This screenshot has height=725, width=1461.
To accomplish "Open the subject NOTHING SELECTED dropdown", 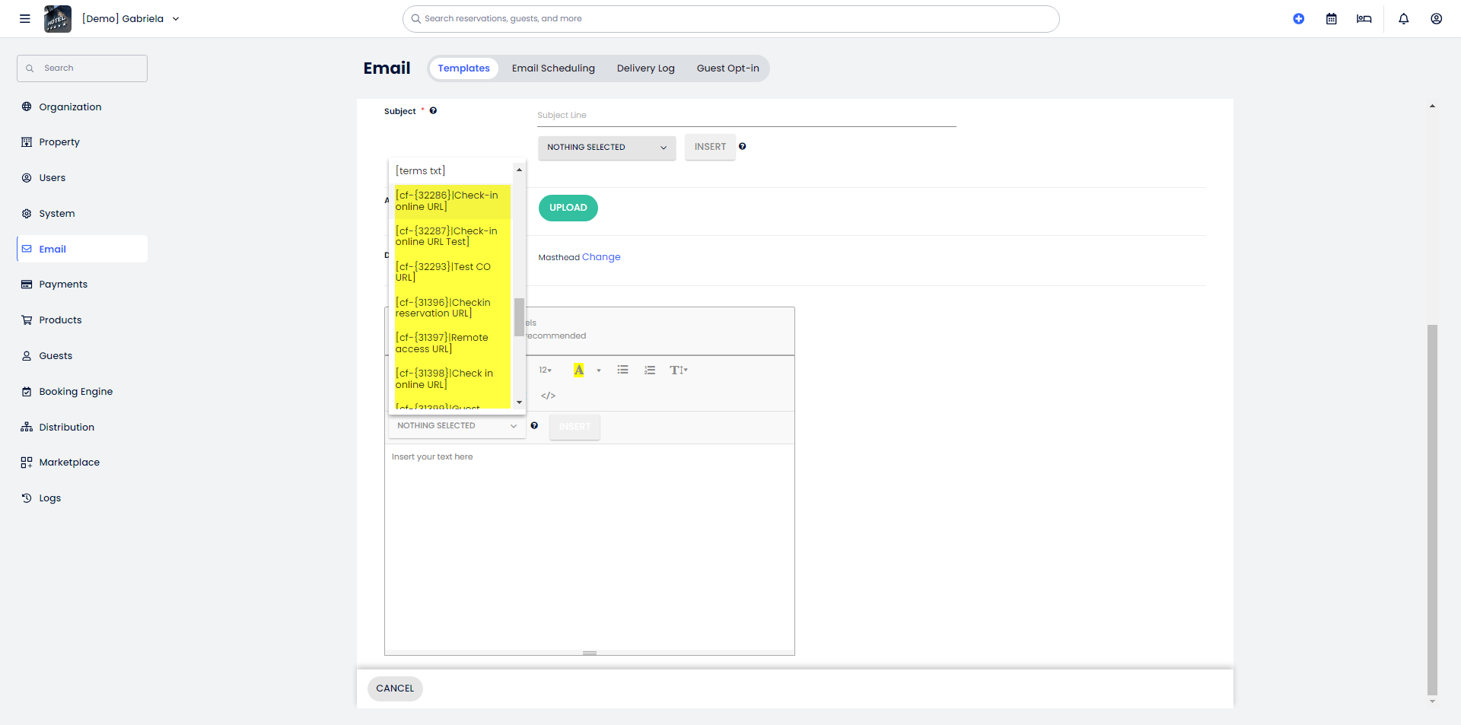I will (606, 148).
